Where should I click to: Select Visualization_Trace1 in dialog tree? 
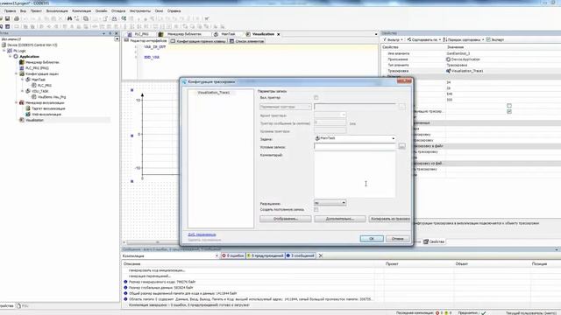214,93
